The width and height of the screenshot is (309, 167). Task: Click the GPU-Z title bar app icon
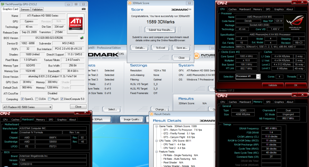[x=3, y=4]
